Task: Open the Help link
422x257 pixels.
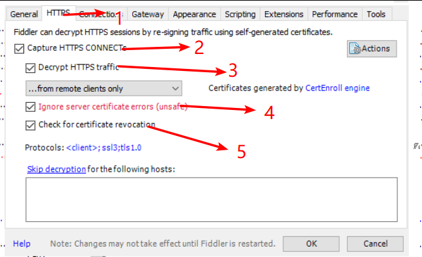Action: (x=21, y=243)
